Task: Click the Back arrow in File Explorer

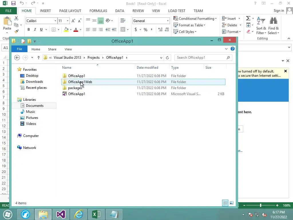Action: coord(17,57)
